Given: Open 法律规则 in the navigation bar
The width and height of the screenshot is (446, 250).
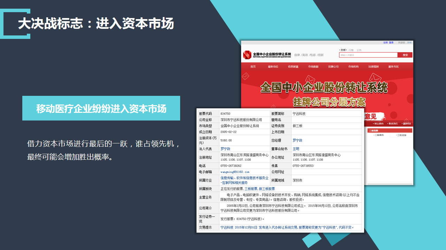Looking at the screenshot, I should [x=374, y=67].
